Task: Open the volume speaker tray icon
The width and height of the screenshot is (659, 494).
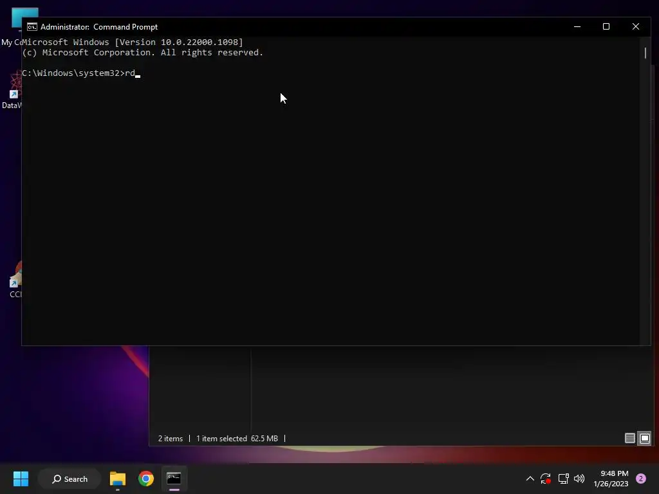Action: tap(579, 479)
